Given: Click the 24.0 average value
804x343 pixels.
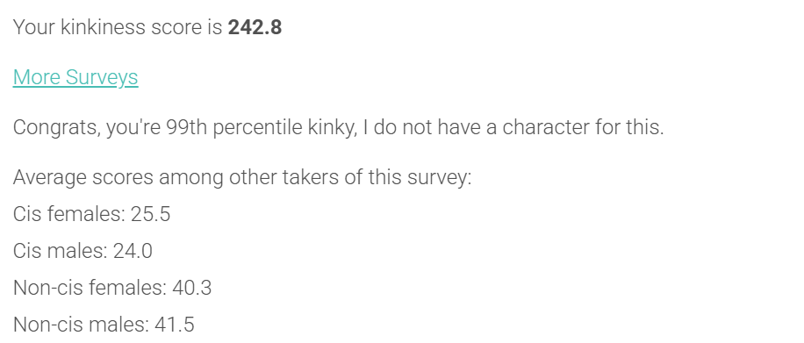Looking at the screenshot, I should 133,251.
